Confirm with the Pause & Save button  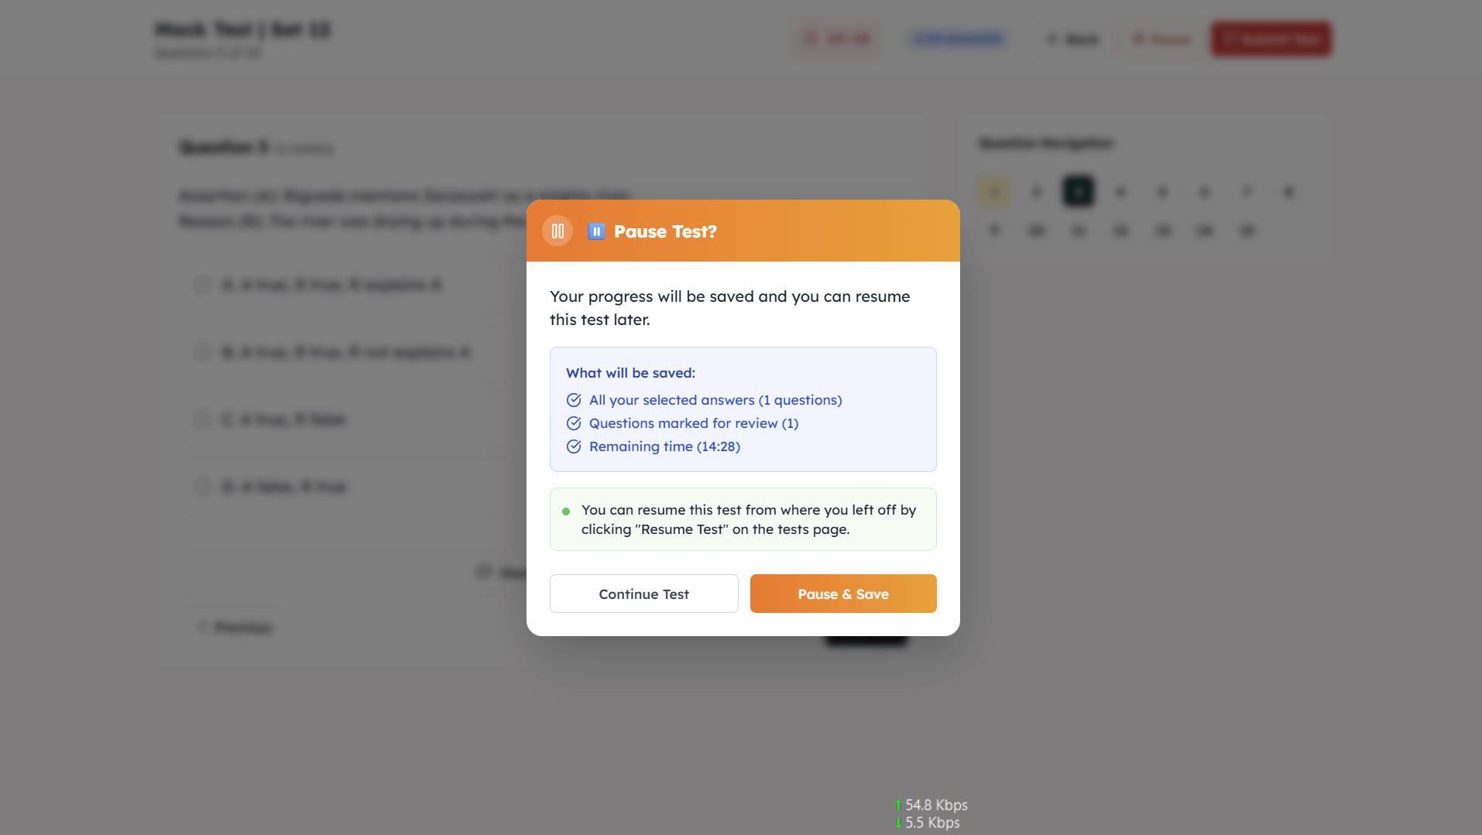[843, 594]
